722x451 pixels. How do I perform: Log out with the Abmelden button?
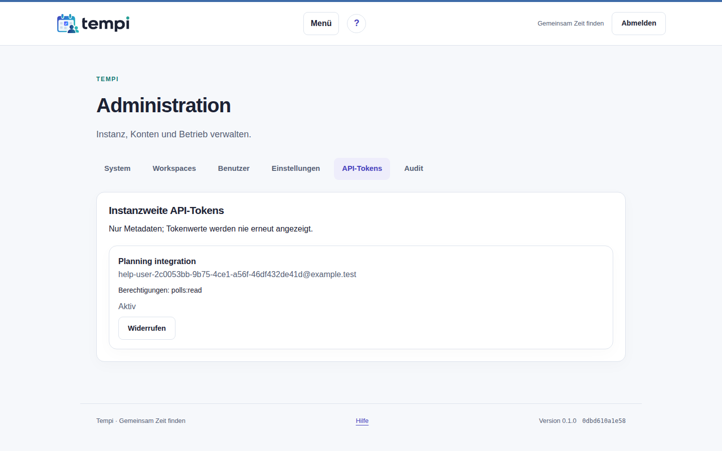639,24
